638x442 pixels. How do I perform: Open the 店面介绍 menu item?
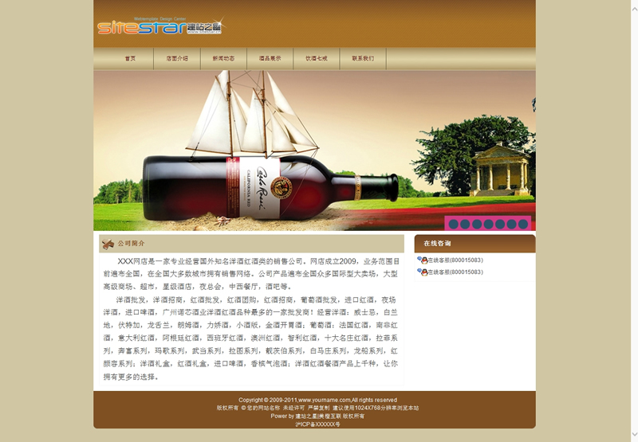177,59
